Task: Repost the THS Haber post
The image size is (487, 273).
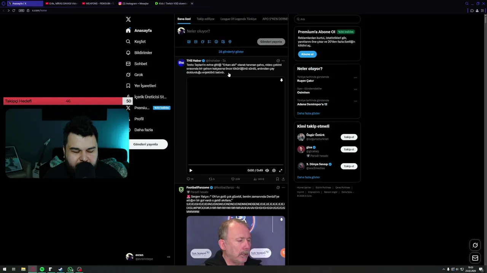Action: coord(212,179)
